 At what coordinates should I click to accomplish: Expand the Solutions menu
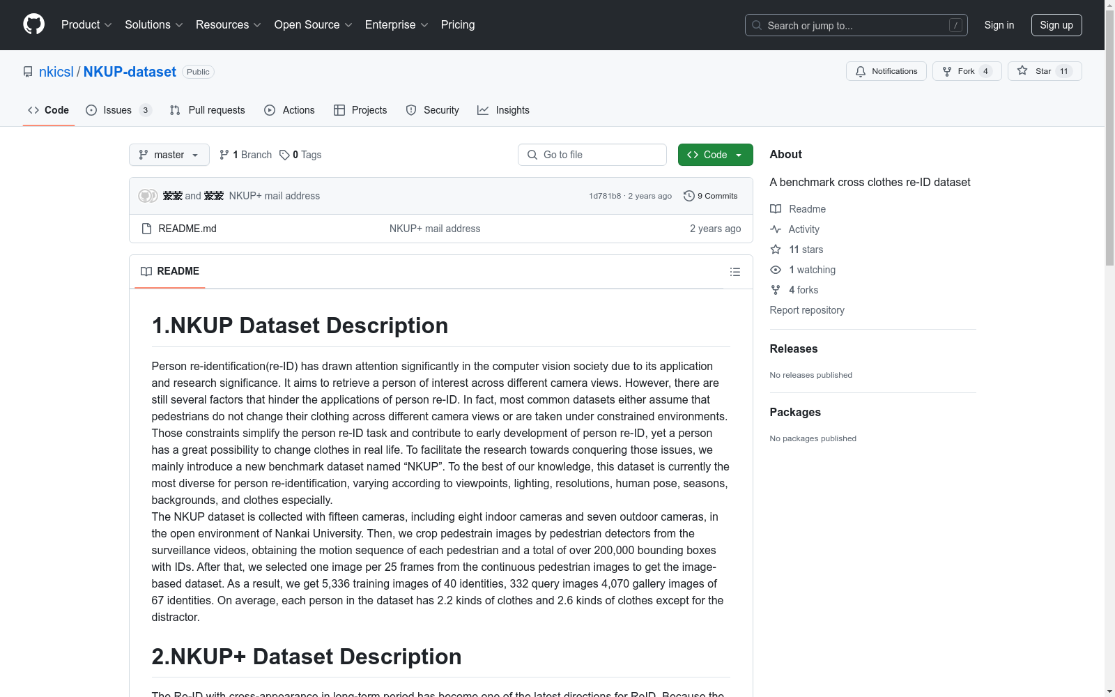click(153, 25)
